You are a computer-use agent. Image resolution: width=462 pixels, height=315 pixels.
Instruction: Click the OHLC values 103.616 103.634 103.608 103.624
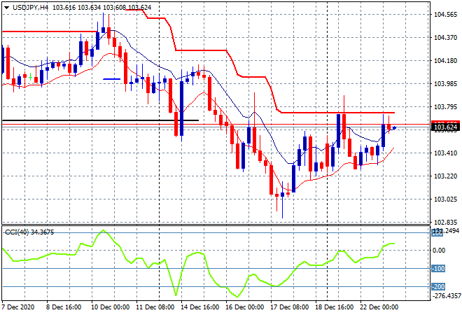pos(102,8)
